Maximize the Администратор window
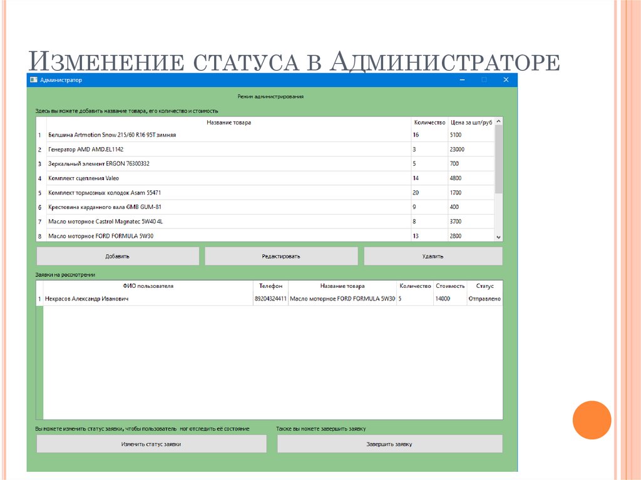The width and height of the screenshot is (641, 480). (x=483, y=80)
